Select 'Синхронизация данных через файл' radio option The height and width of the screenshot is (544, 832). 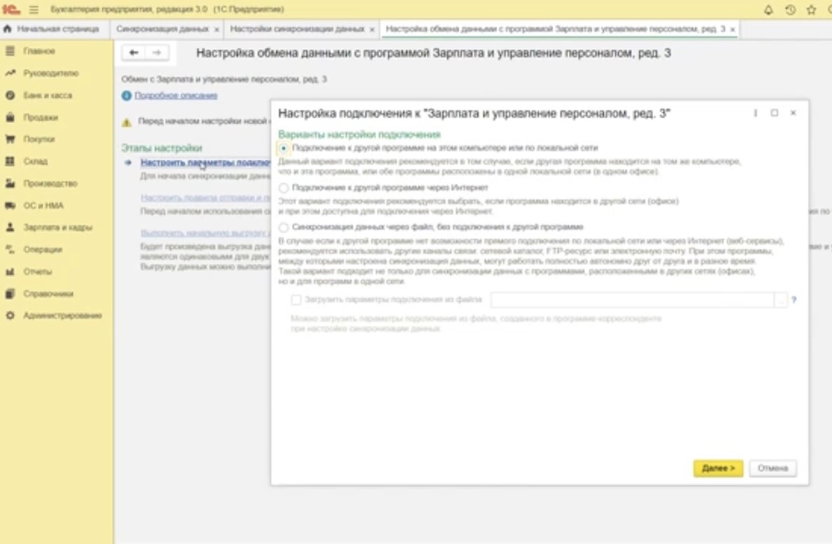pyautogui.click(x=283, y=227)
